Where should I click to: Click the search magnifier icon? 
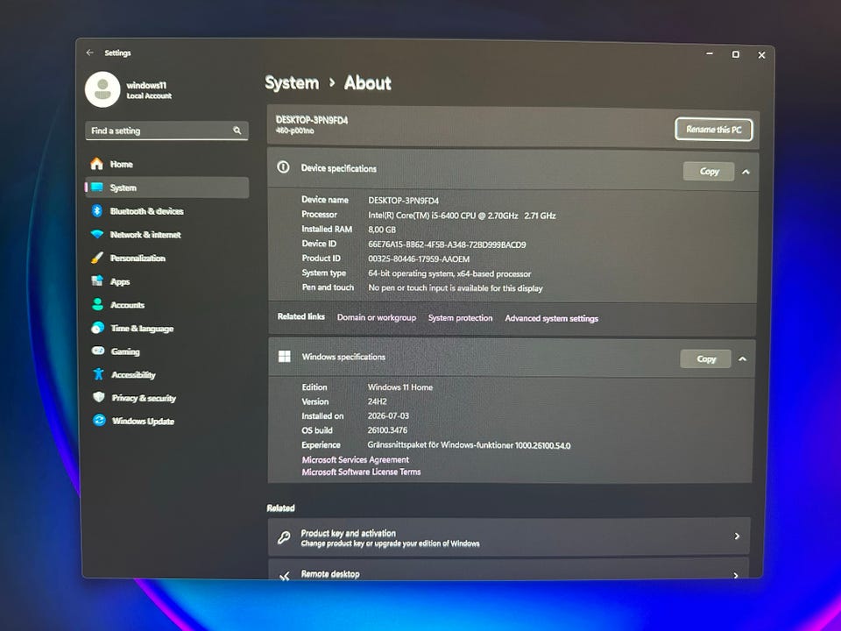click(x=237, y=131)
